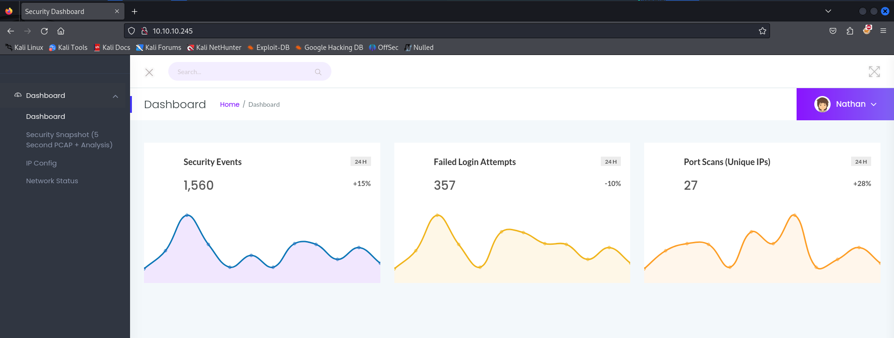This screenshot has height=338, width=894.
Task: Open a new browser tab
Action: (134, 11)
